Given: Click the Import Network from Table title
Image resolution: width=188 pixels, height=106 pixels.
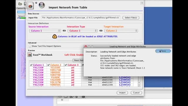Looking at the screenshot, I should [68, 7].
